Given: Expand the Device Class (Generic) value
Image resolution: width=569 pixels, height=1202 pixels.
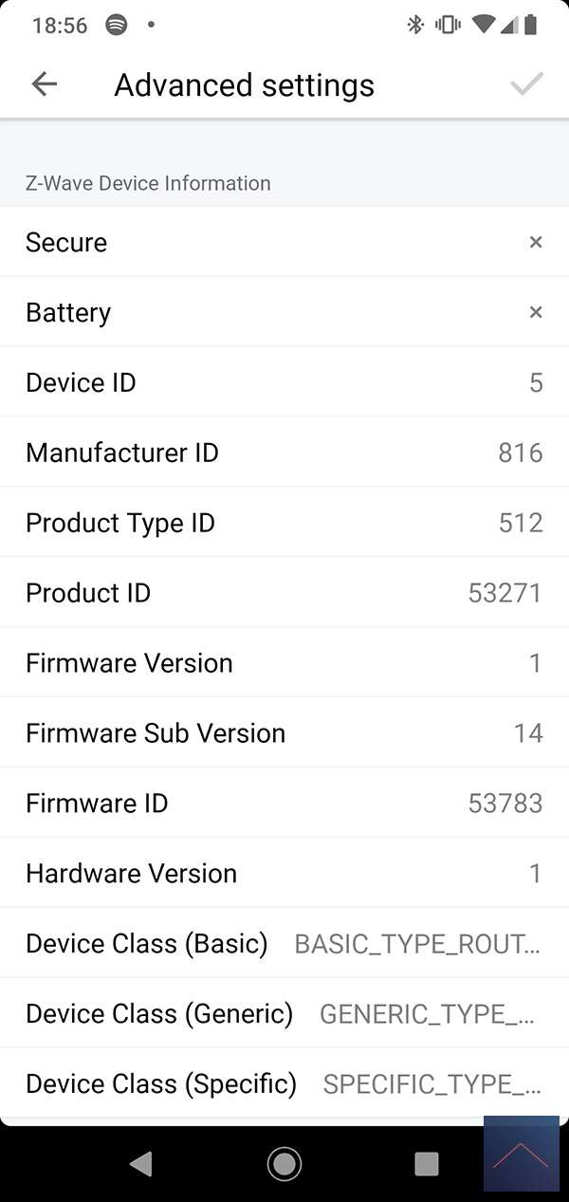Looking at the screenshot, I should (x=428, y=1013).
